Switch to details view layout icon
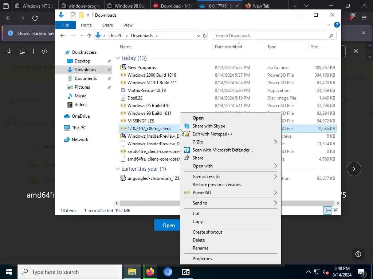The image size is (373, 279). click(327, 210)
